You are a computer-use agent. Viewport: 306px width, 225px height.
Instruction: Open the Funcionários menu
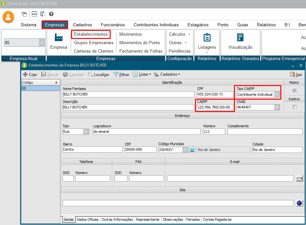pyautogui.click(x=113, y=25)
